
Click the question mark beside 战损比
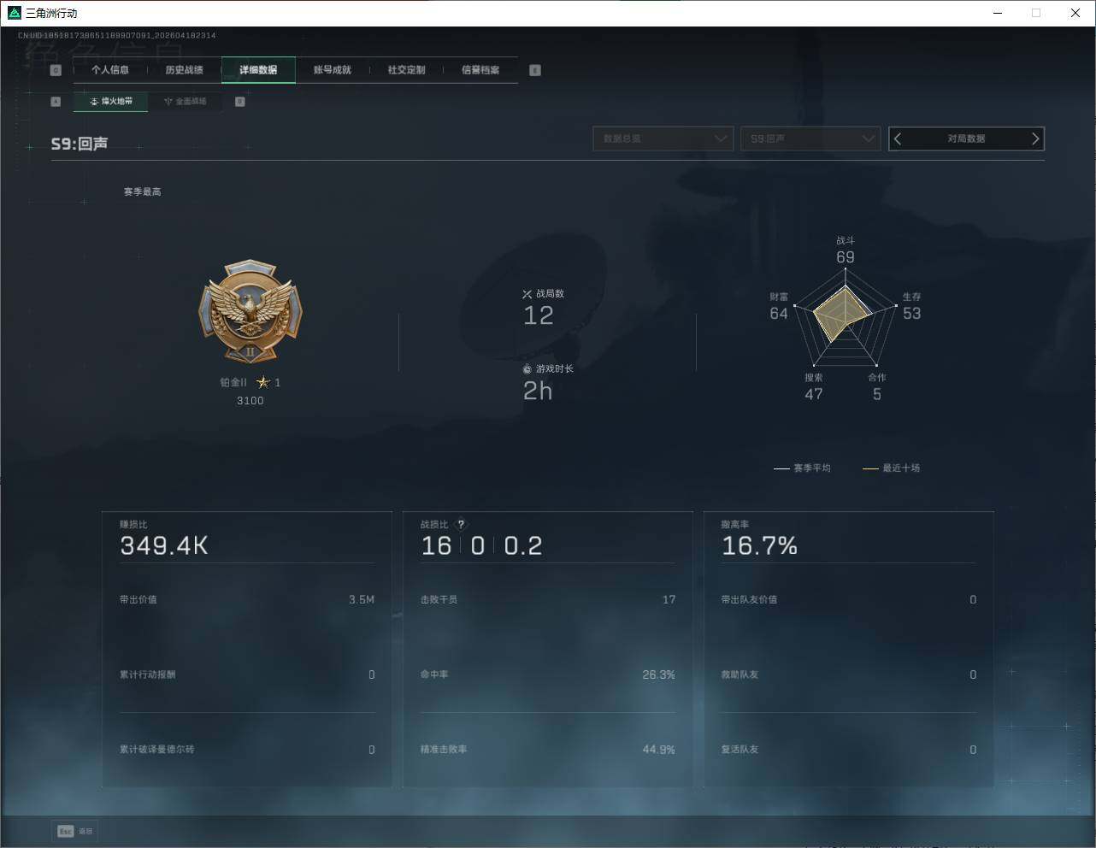[x=461, y=525]
